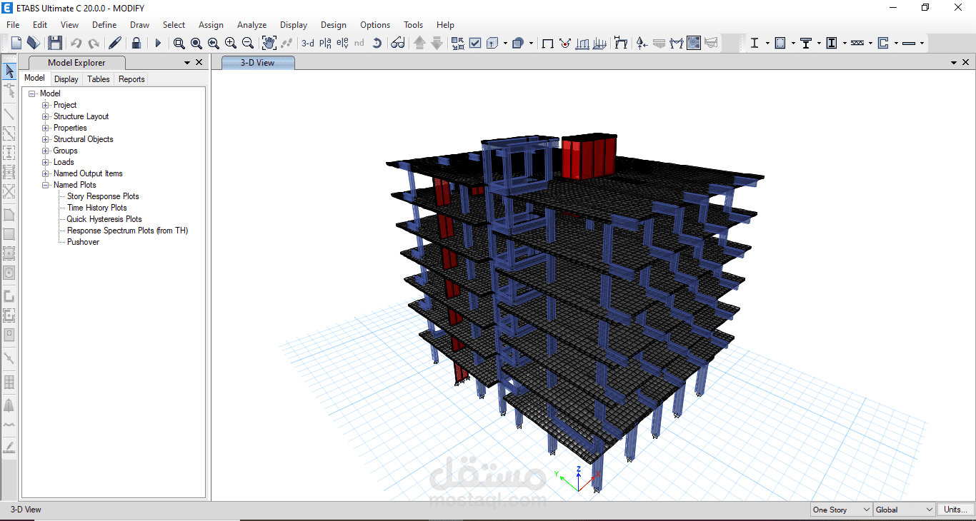Select the Draw Beam/Column line tool in sidebar

(x=9, y=113)
